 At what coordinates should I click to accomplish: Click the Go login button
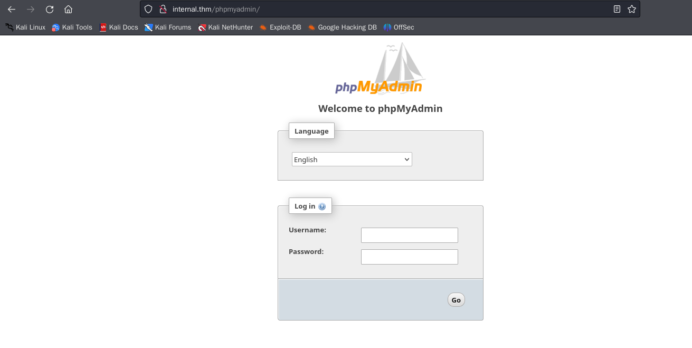click(456, 300)
